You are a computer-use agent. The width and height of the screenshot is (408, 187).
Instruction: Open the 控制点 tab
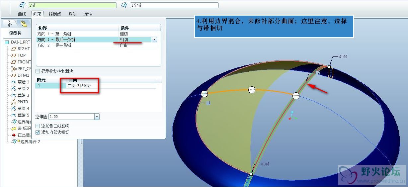(x=55, y=14)
